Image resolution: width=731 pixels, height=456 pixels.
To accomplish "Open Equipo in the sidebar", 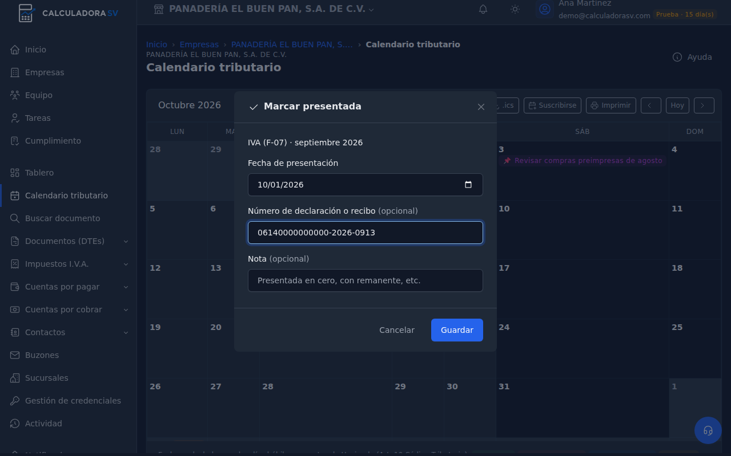I will [69, 95].
